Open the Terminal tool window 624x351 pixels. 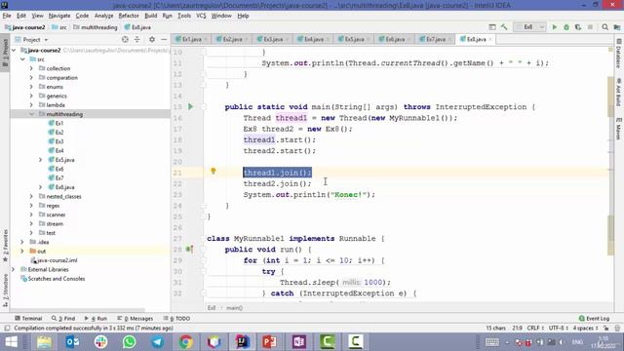(28, 319)
